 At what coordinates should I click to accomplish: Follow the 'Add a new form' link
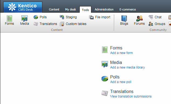point(121,53)
